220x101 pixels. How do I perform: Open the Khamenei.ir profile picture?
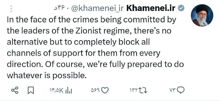pos(202,15)
